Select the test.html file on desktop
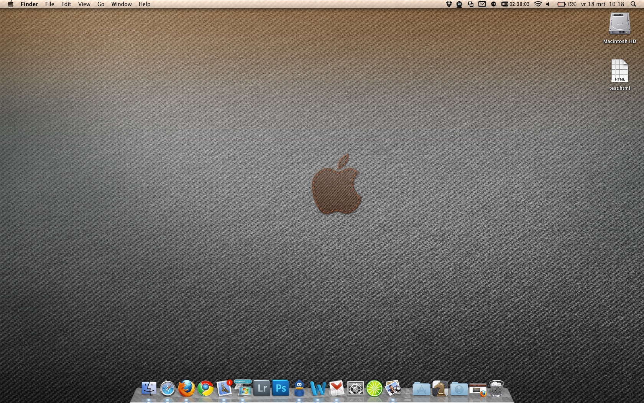644x403 pixels. tap(619, 71)
